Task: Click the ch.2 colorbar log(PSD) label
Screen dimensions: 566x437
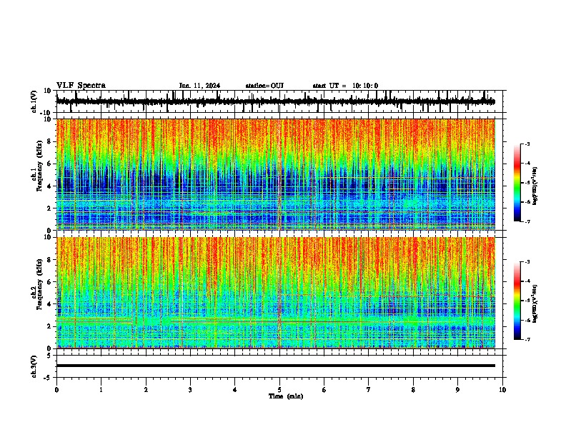Action: [x=535, y=303]
